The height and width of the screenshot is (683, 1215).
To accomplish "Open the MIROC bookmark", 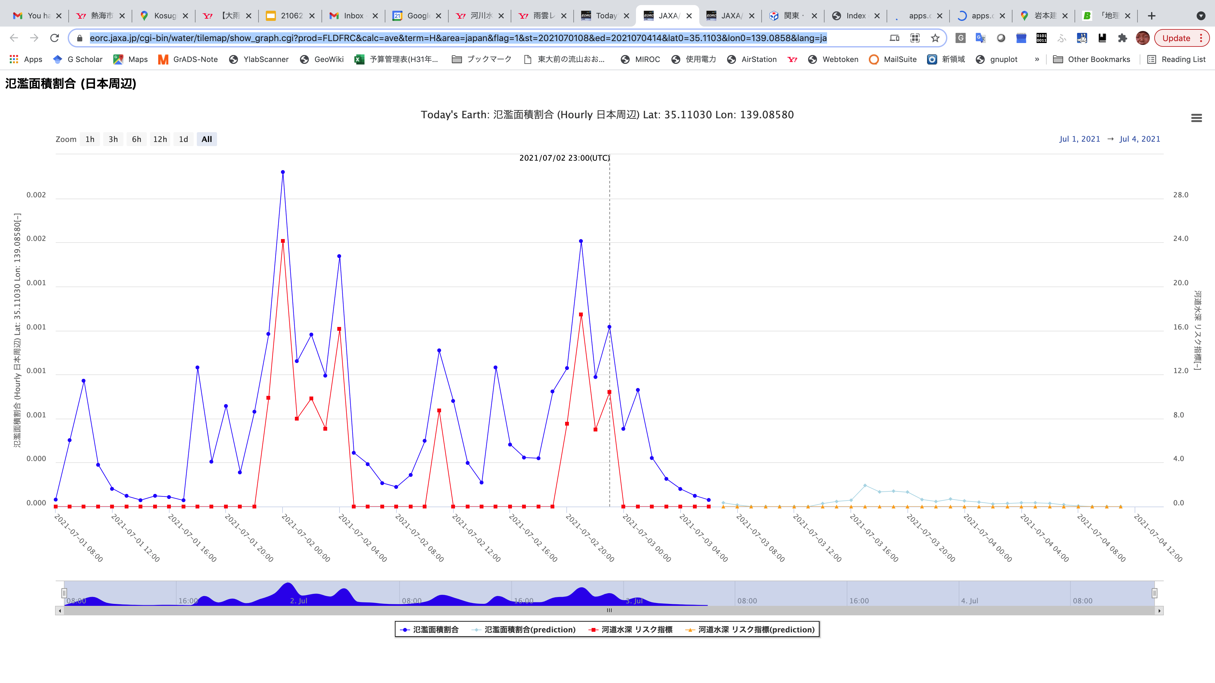I will tap(640, 59).
